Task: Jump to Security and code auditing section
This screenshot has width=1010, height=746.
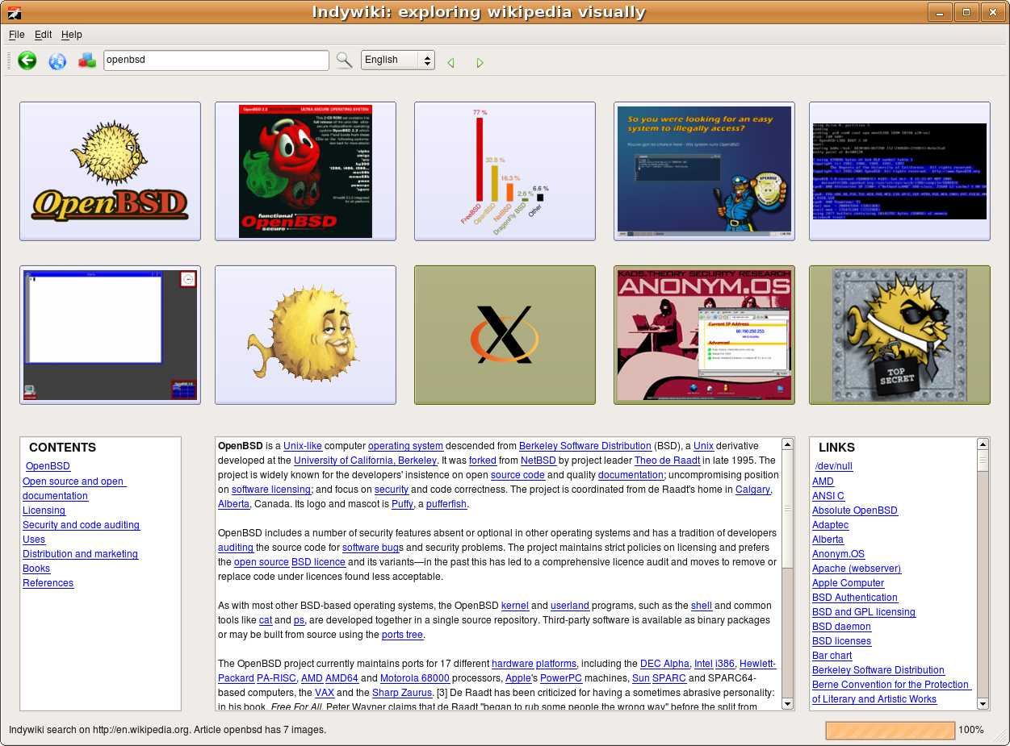Action: coord(81,525)
